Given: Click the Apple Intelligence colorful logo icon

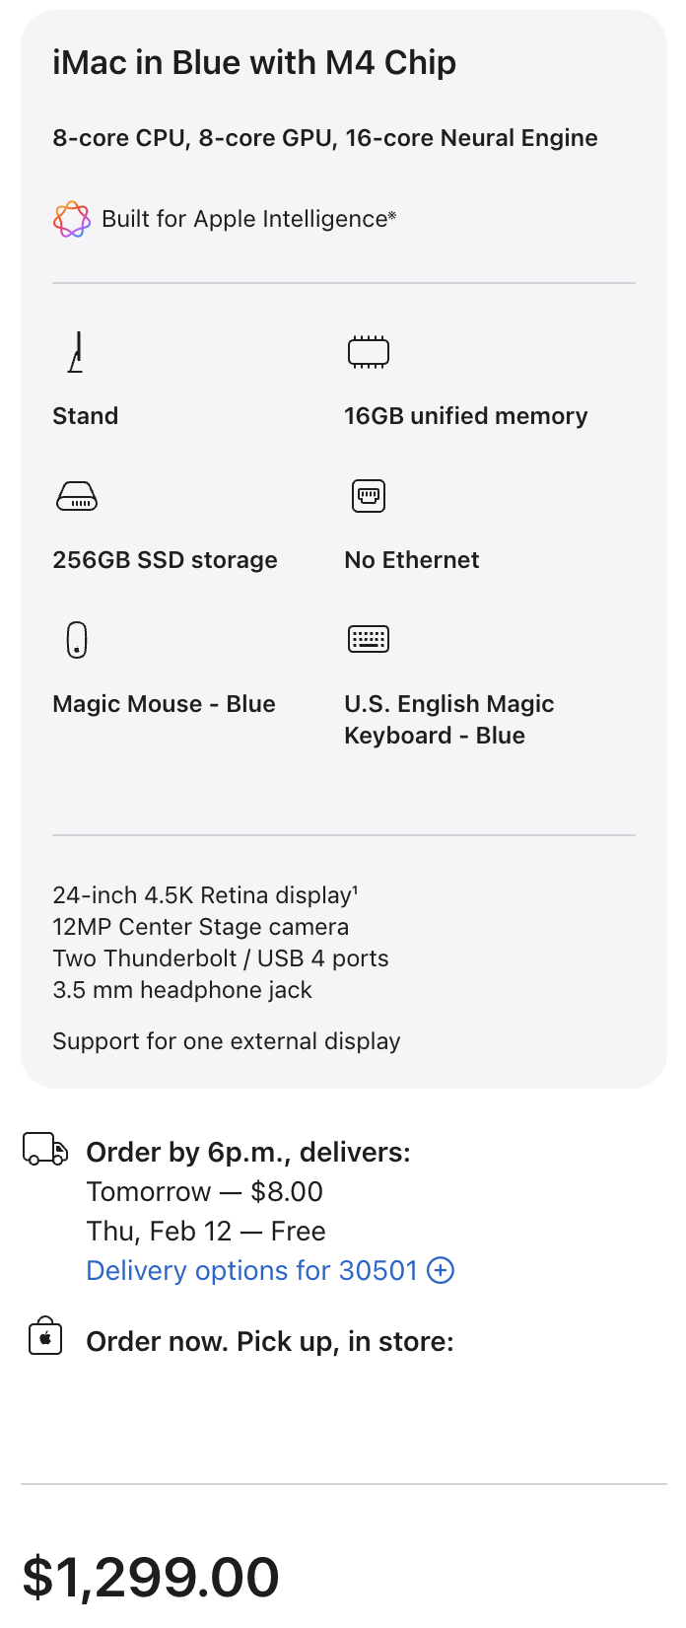Looking at the screenshot, I should (x=71, y=219).
